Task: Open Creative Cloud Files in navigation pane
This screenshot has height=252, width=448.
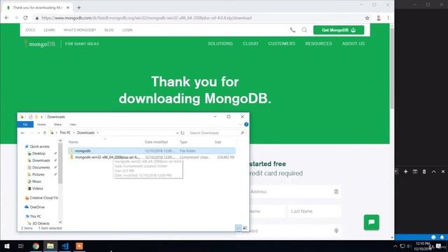Action: tap(42, 197)
